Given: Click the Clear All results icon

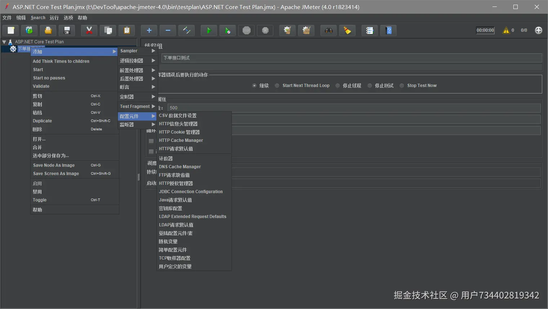Looking at the screenshot, I should pos(306,31).
